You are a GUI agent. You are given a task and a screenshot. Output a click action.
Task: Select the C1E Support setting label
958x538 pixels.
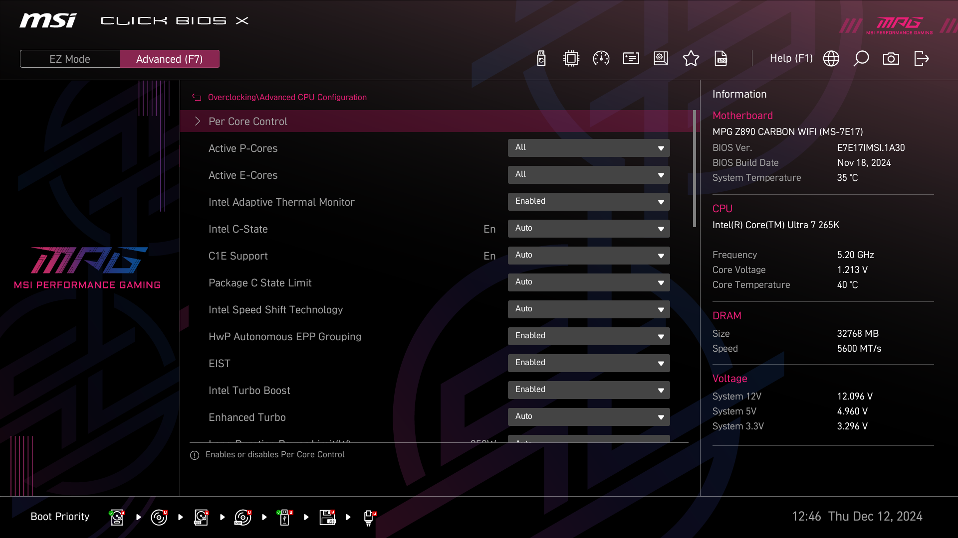(238, 256)
